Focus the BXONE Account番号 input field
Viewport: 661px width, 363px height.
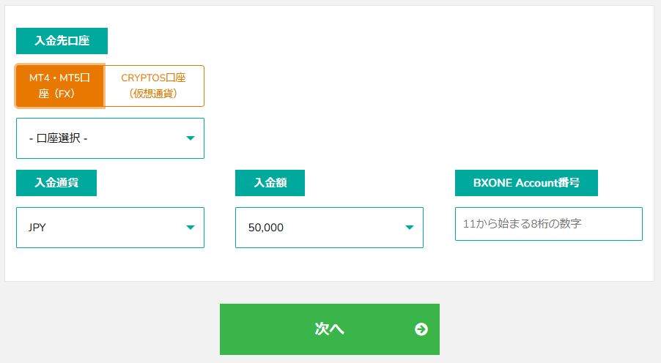[x=548, y=224]
